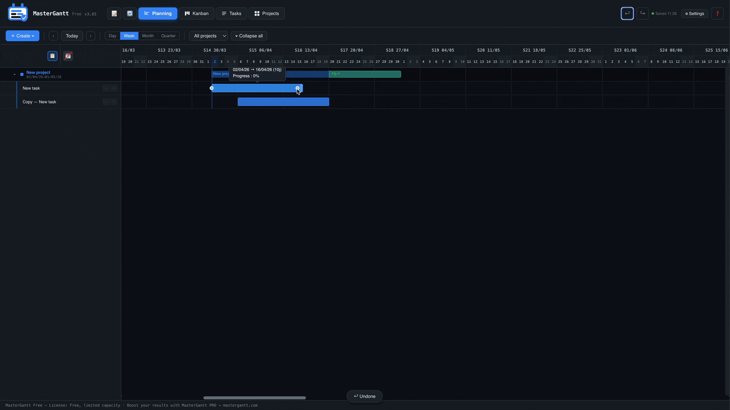Open the Kanban tab
730x410 pixels.
click(197, 14)
